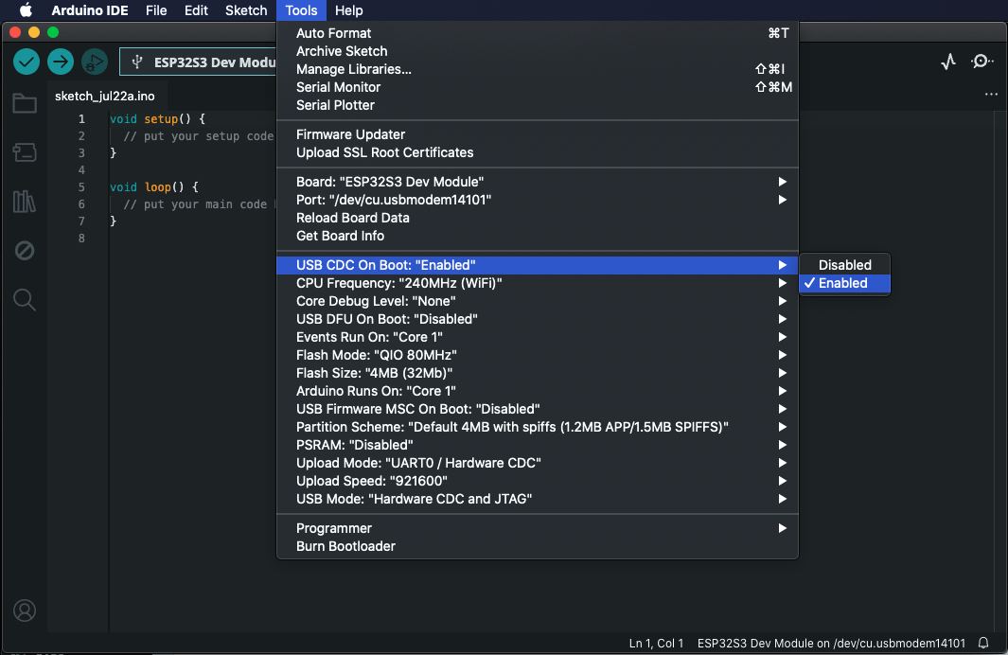Close the open Tools menu
Screen dimensions: 1008x655
click(302, 10)
